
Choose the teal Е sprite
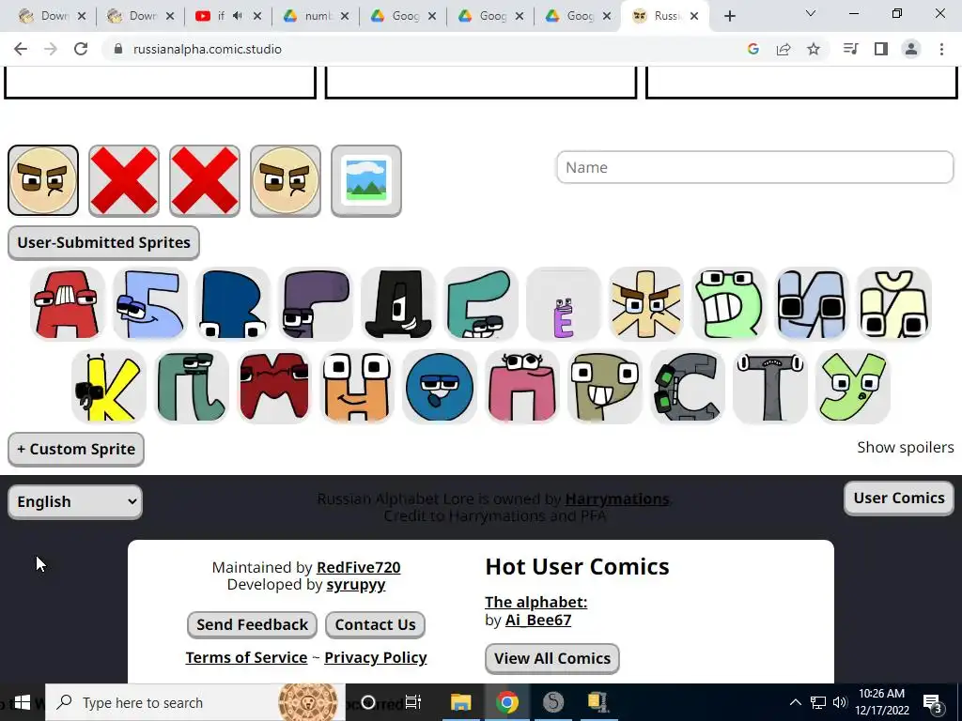481,303
